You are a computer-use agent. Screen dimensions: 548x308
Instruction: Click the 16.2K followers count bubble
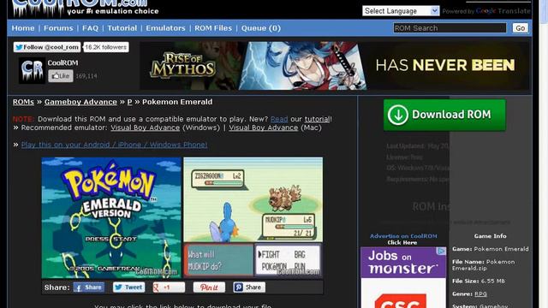pyautogui.click(x=106, y=47)
